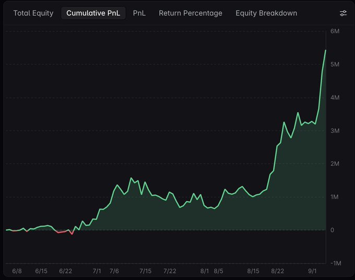Click the 7/6 date label
The width and height of the screenshot is (355, 280).
coord(114,271)
